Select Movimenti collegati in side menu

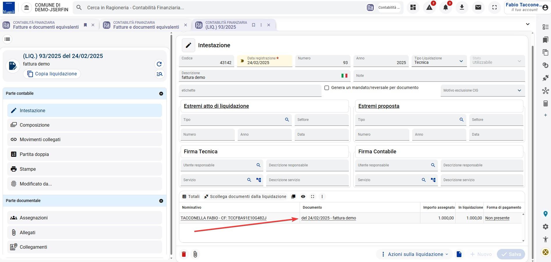tap(85, 139)
